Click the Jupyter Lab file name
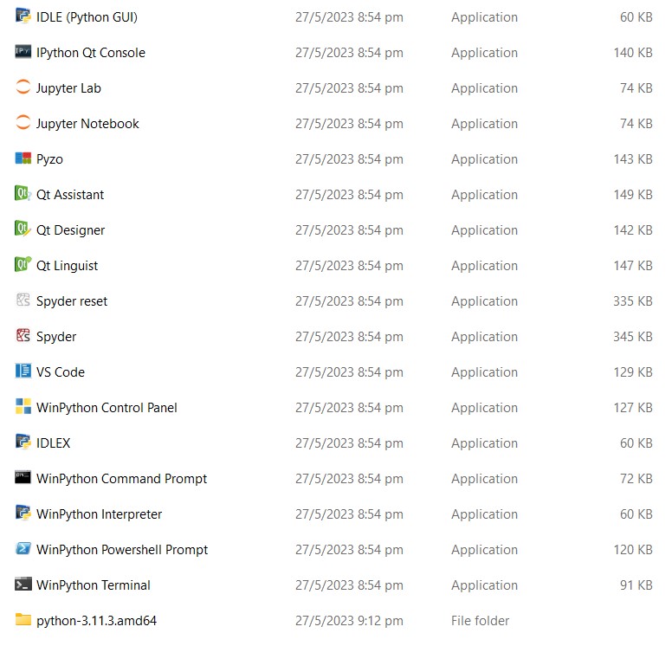The image size is (672, 646). pyautogui.click(x=68, y=88)
